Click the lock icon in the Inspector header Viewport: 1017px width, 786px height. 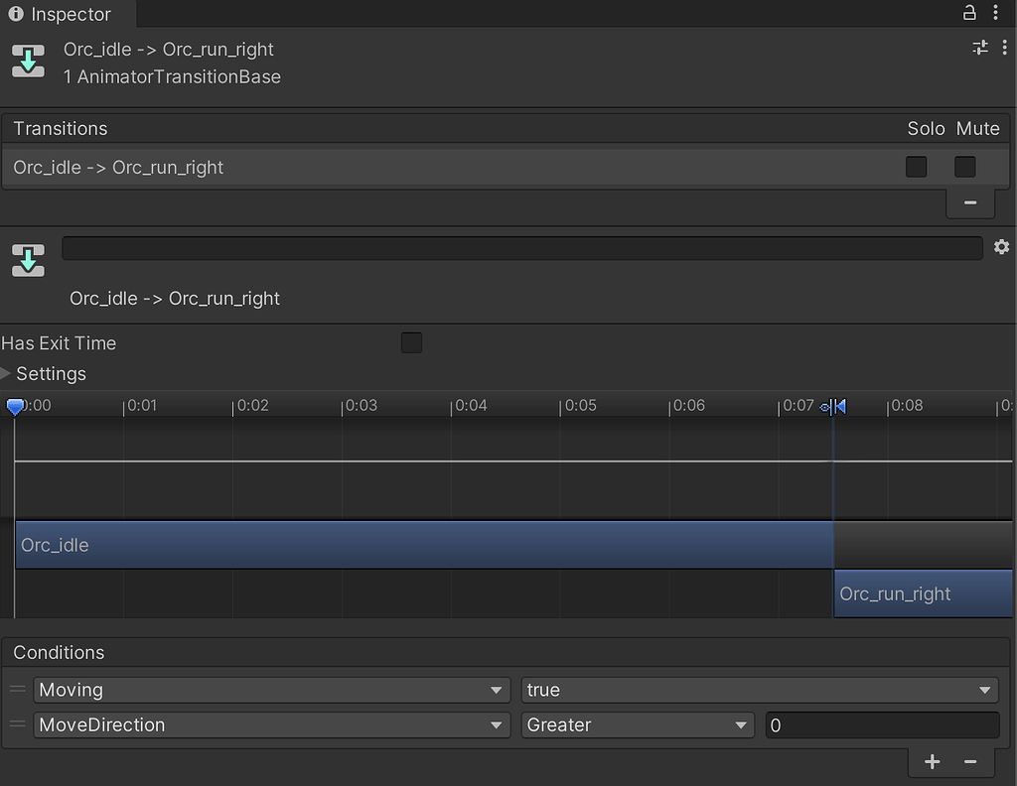(970, 13)
